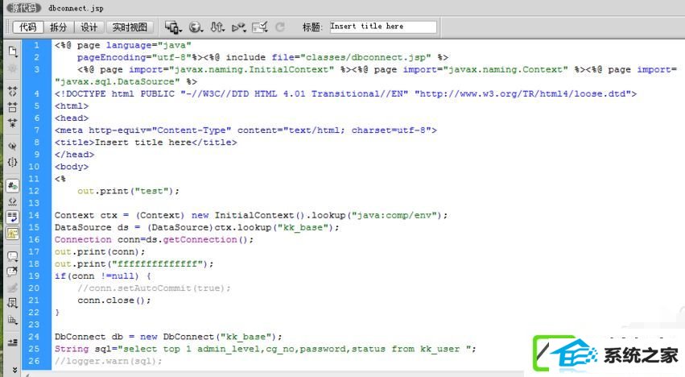
Task: Open the Multiscreen preview dropdown
Action: (173, 27)
